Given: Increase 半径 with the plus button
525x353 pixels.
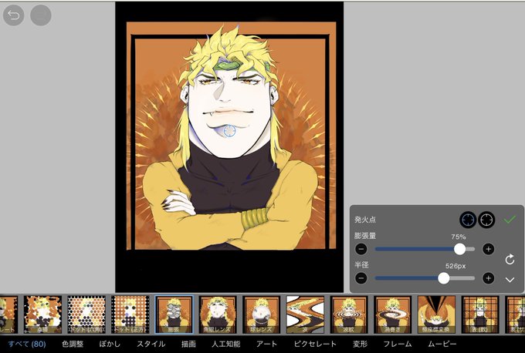Looking at the screenshot, I should (x=488, y=278).
